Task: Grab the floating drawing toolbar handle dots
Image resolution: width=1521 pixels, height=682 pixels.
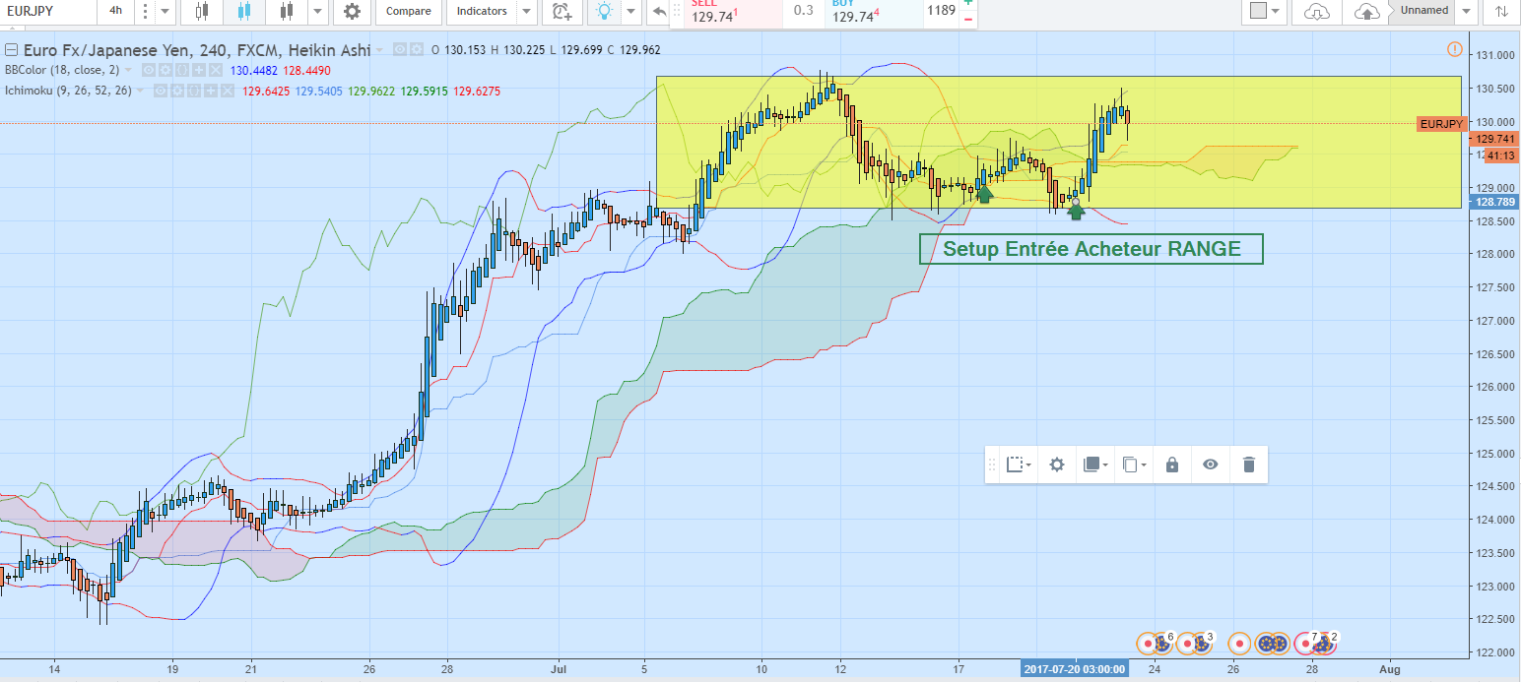Action: point(992,465)
